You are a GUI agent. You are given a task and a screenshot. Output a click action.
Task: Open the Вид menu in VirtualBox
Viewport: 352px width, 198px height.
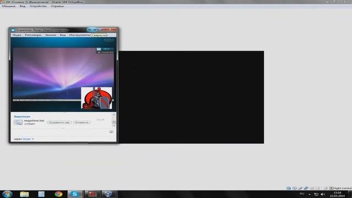click(x=23, y=6)
